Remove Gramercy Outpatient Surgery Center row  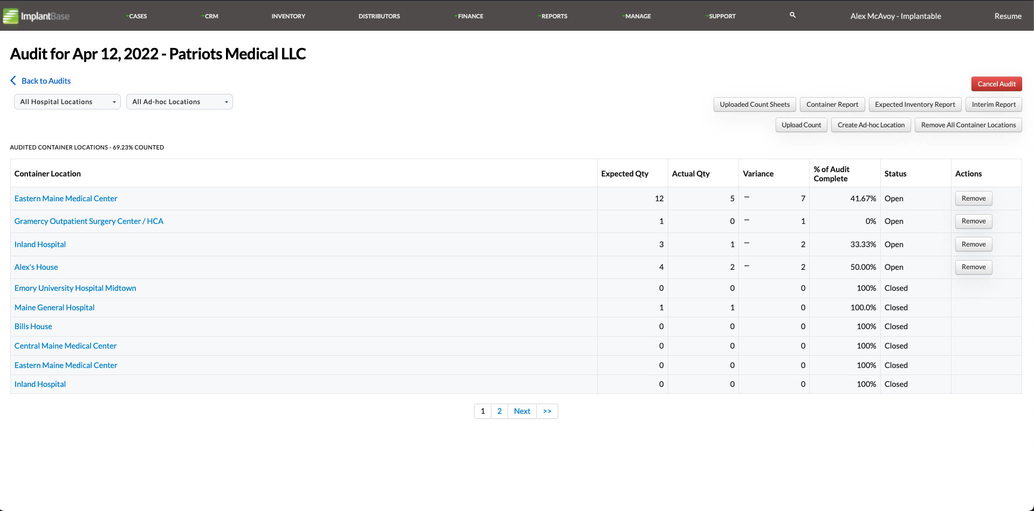[x=974, y=221]
